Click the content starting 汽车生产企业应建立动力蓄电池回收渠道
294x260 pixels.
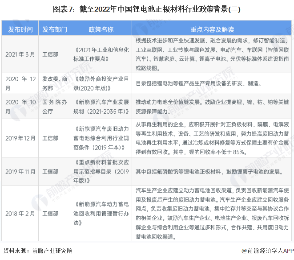(x=212, y=213)
